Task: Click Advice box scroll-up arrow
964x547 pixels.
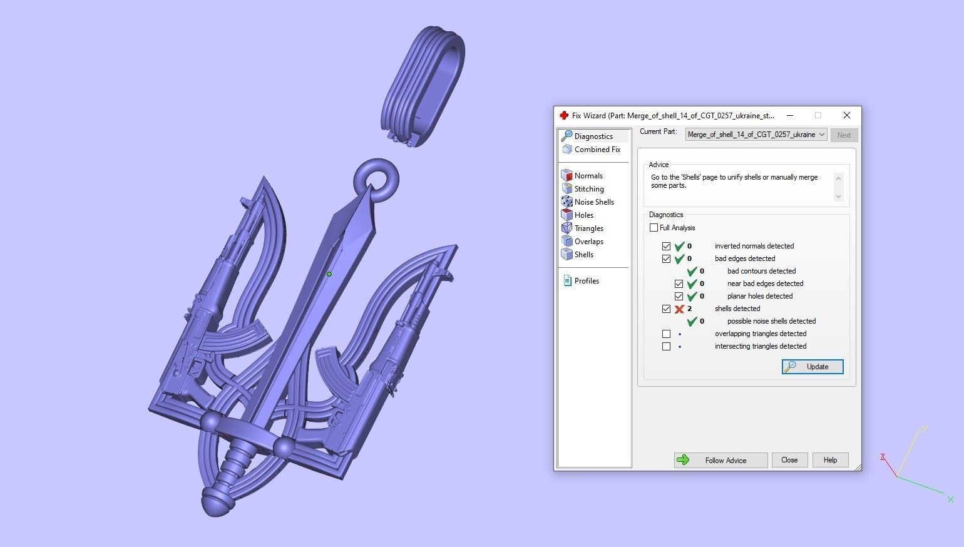Action: click(839, 178)
